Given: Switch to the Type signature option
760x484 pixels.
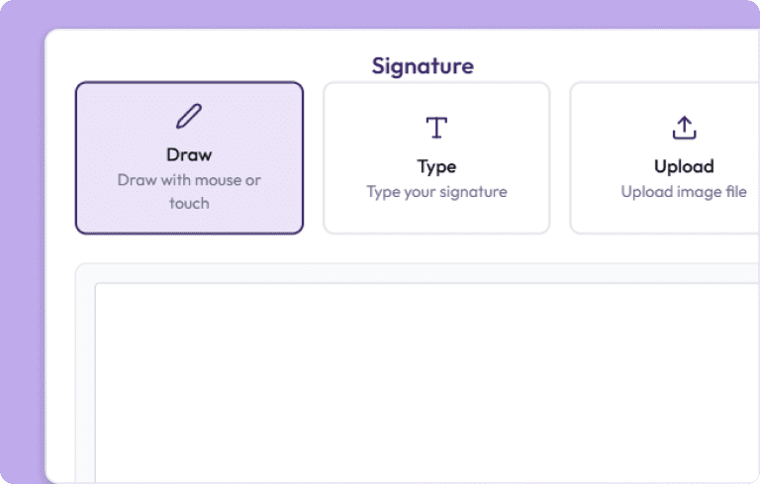Looking at the screenshot, I should pos(436,158).
